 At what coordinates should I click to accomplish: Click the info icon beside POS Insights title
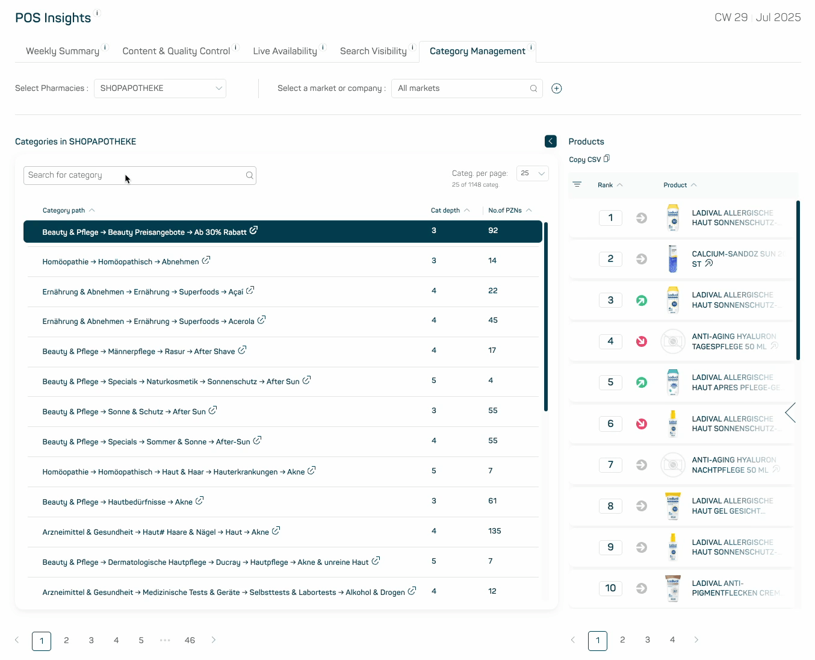[97, 13]
